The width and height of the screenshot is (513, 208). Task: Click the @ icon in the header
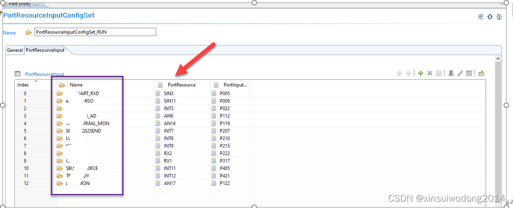[x=480, y=17]
